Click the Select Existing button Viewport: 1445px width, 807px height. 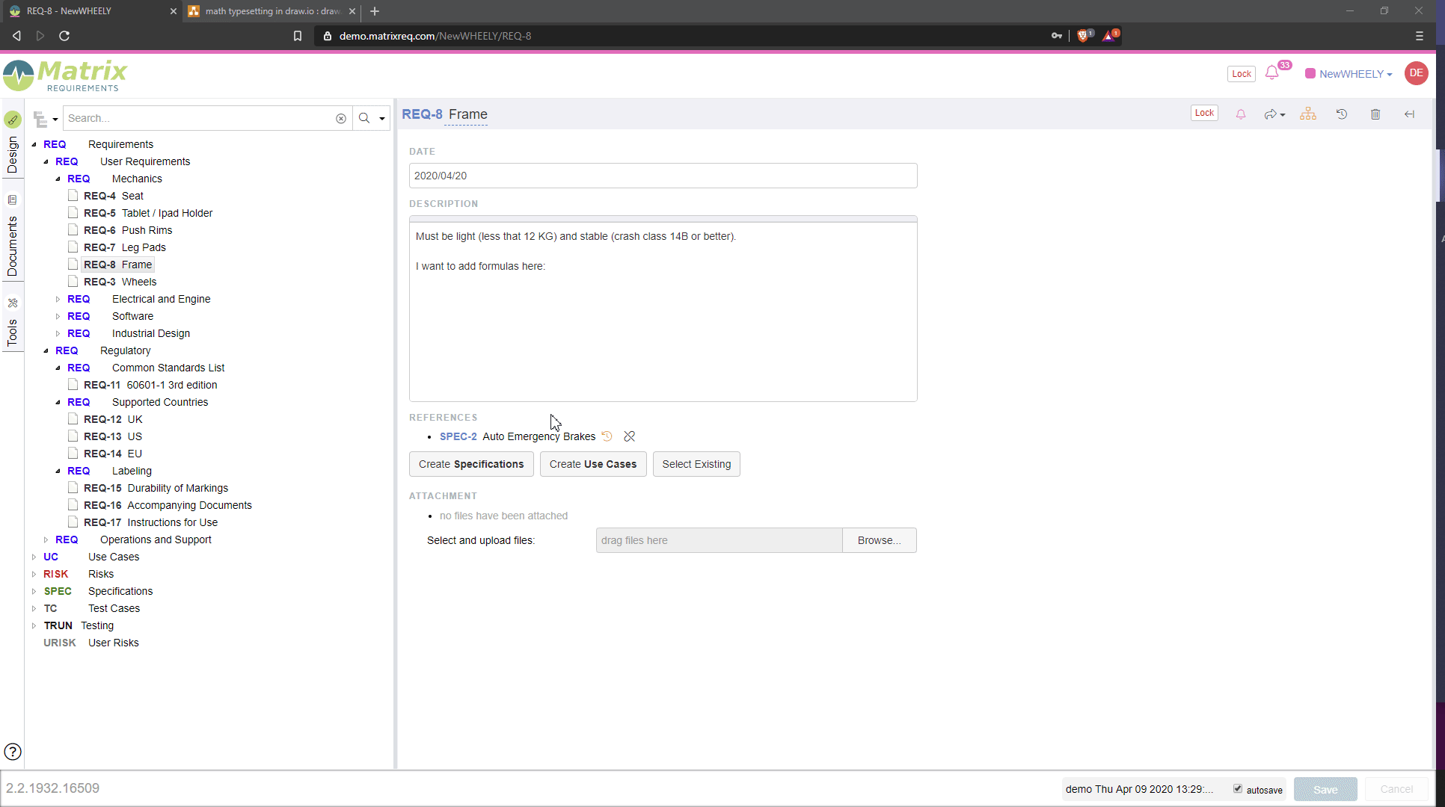point(696,464)
